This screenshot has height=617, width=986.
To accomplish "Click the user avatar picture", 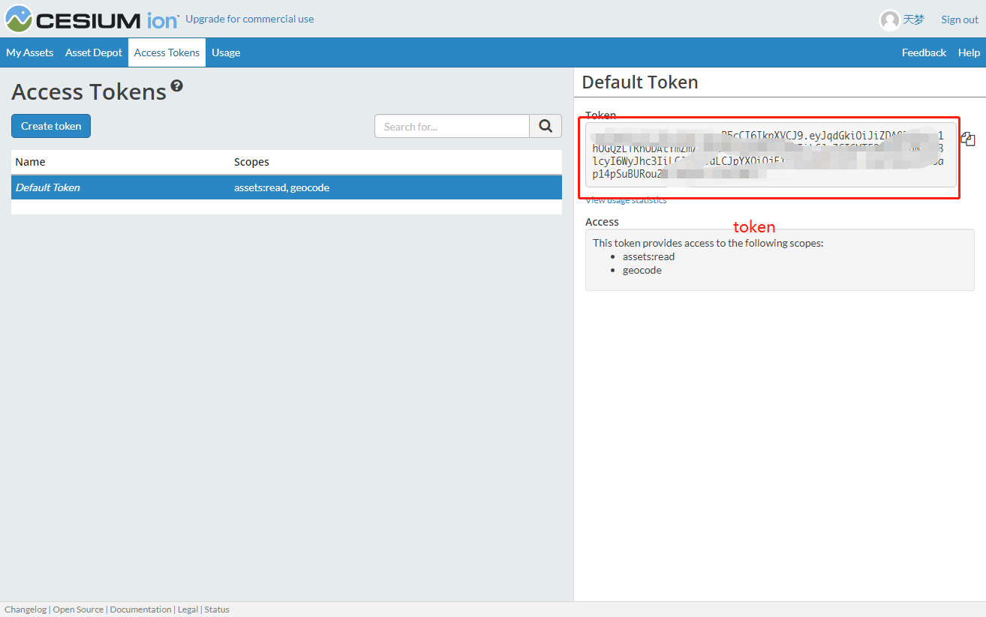I will pyautogui.click(x=888, y=19).
